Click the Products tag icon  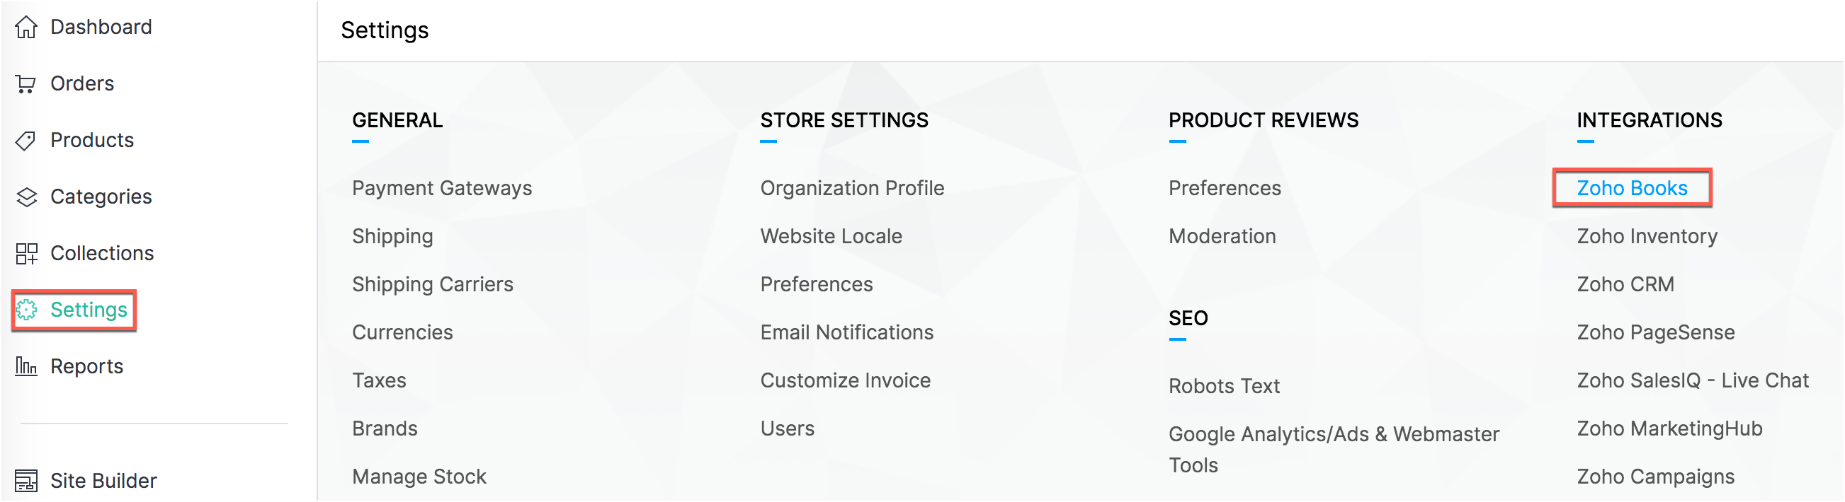27,139
